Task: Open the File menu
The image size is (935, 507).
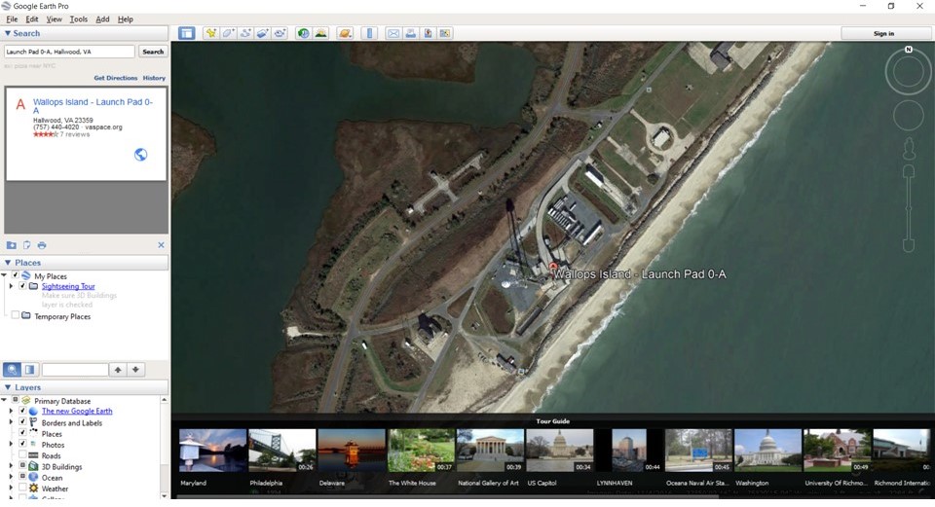Action: 12,19
